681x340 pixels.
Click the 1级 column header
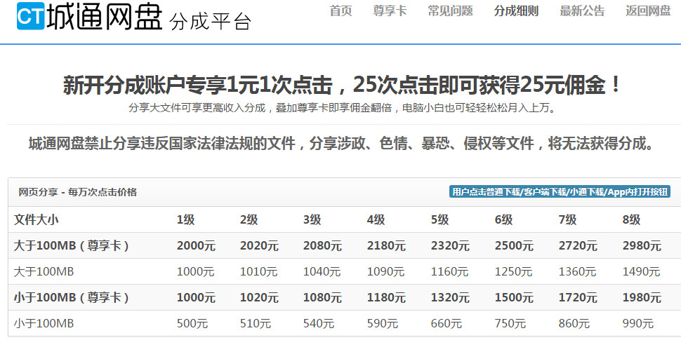186,220
